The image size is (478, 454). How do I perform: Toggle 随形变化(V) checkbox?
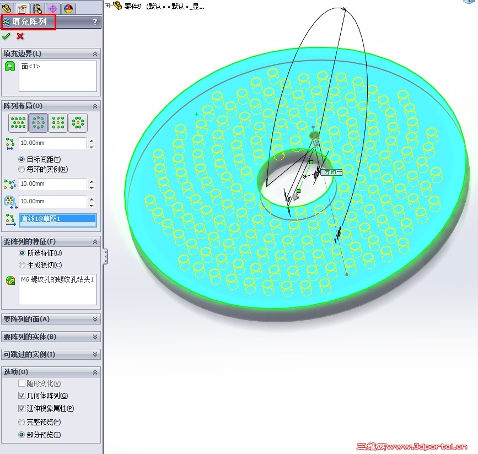(22, 383)
